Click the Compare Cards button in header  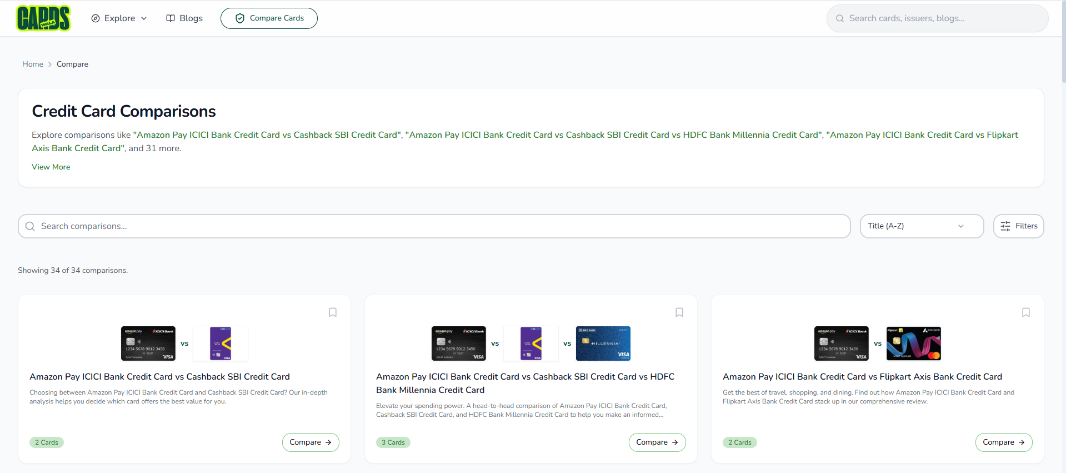pyautogui.click(x=269, y=18)
